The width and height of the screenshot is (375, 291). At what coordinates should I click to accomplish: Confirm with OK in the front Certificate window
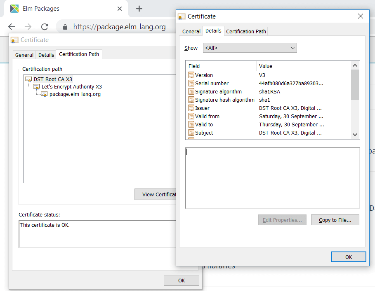tap(349, 257)
